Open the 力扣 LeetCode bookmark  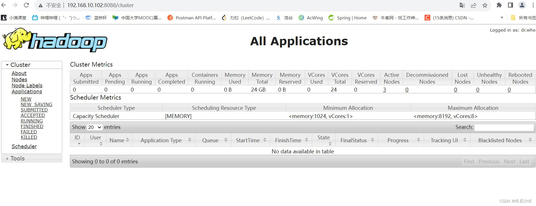tap(246, 18)
